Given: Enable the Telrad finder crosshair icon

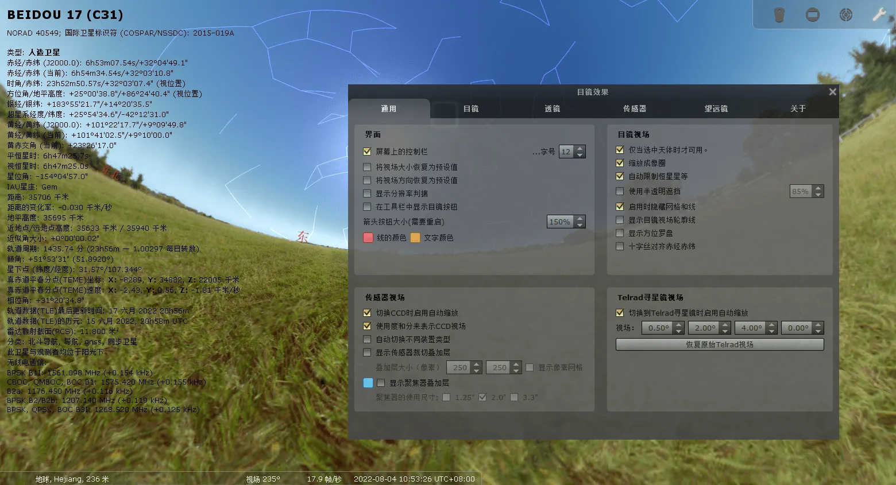Looking at the screenshot, I should [x=845, y=14].
